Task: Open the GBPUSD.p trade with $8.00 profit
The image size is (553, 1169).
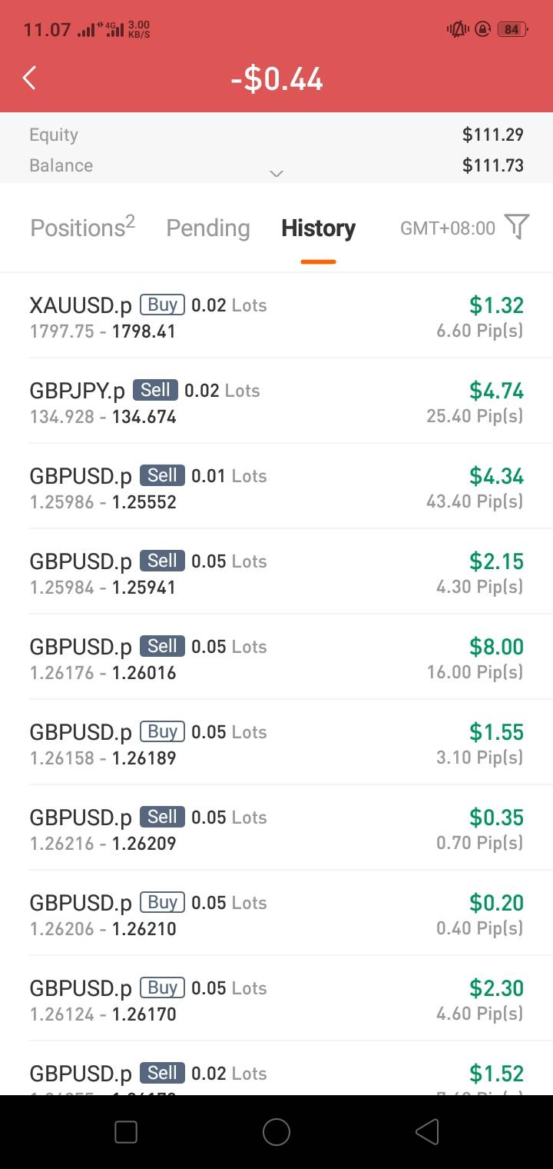Action: (x=276, y=658)
